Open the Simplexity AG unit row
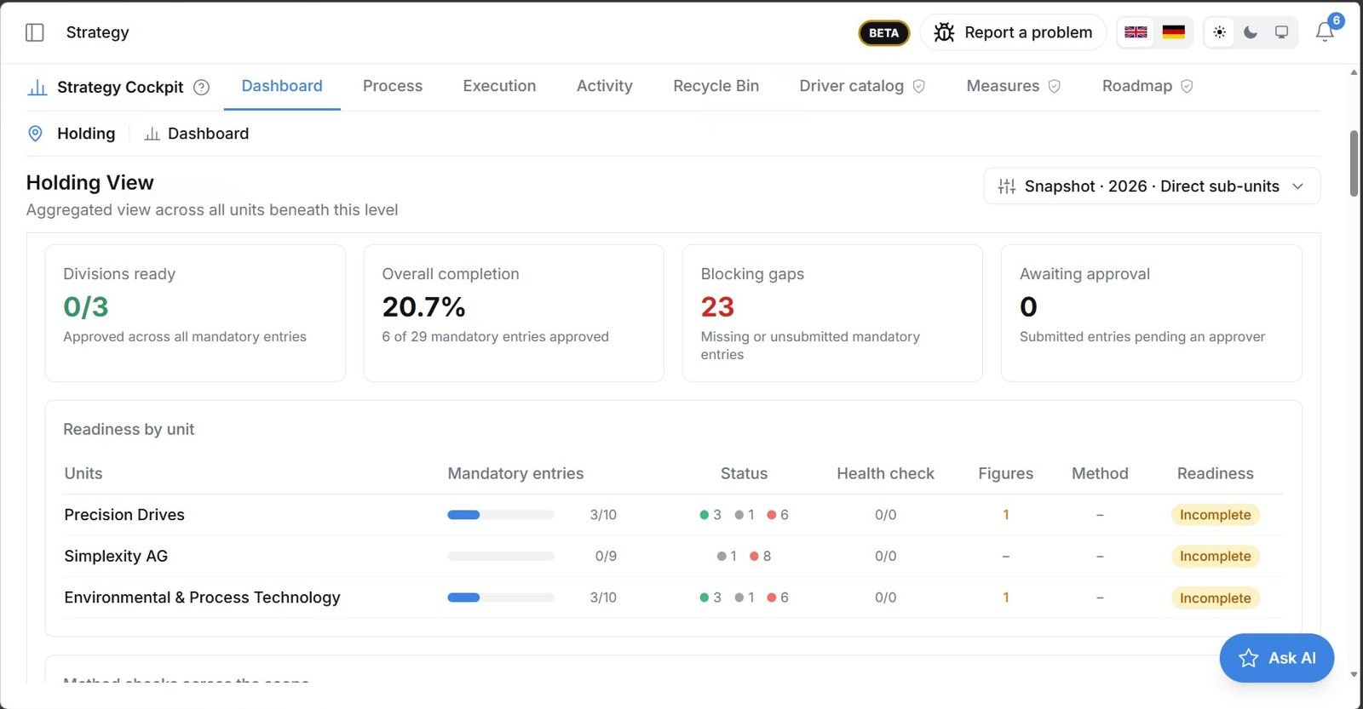Image resolution: width=1363 pixels, height=709 pixels. (674, 557)
